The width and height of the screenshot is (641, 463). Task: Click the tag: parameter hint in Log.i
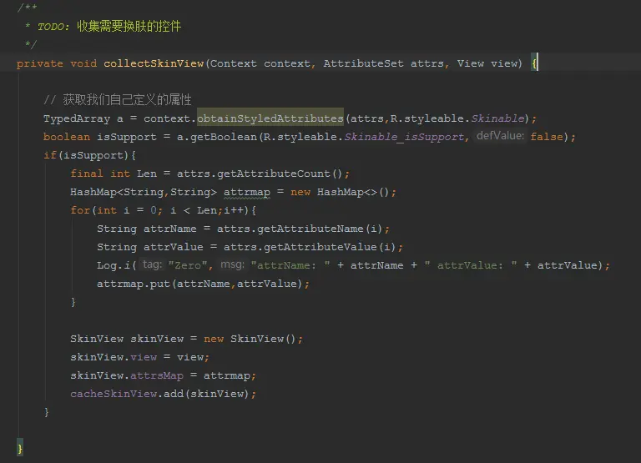tap(152, 264)
